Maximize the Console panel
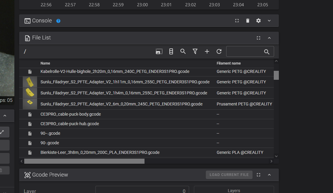The image size is (333, 193). click(237, 21)
